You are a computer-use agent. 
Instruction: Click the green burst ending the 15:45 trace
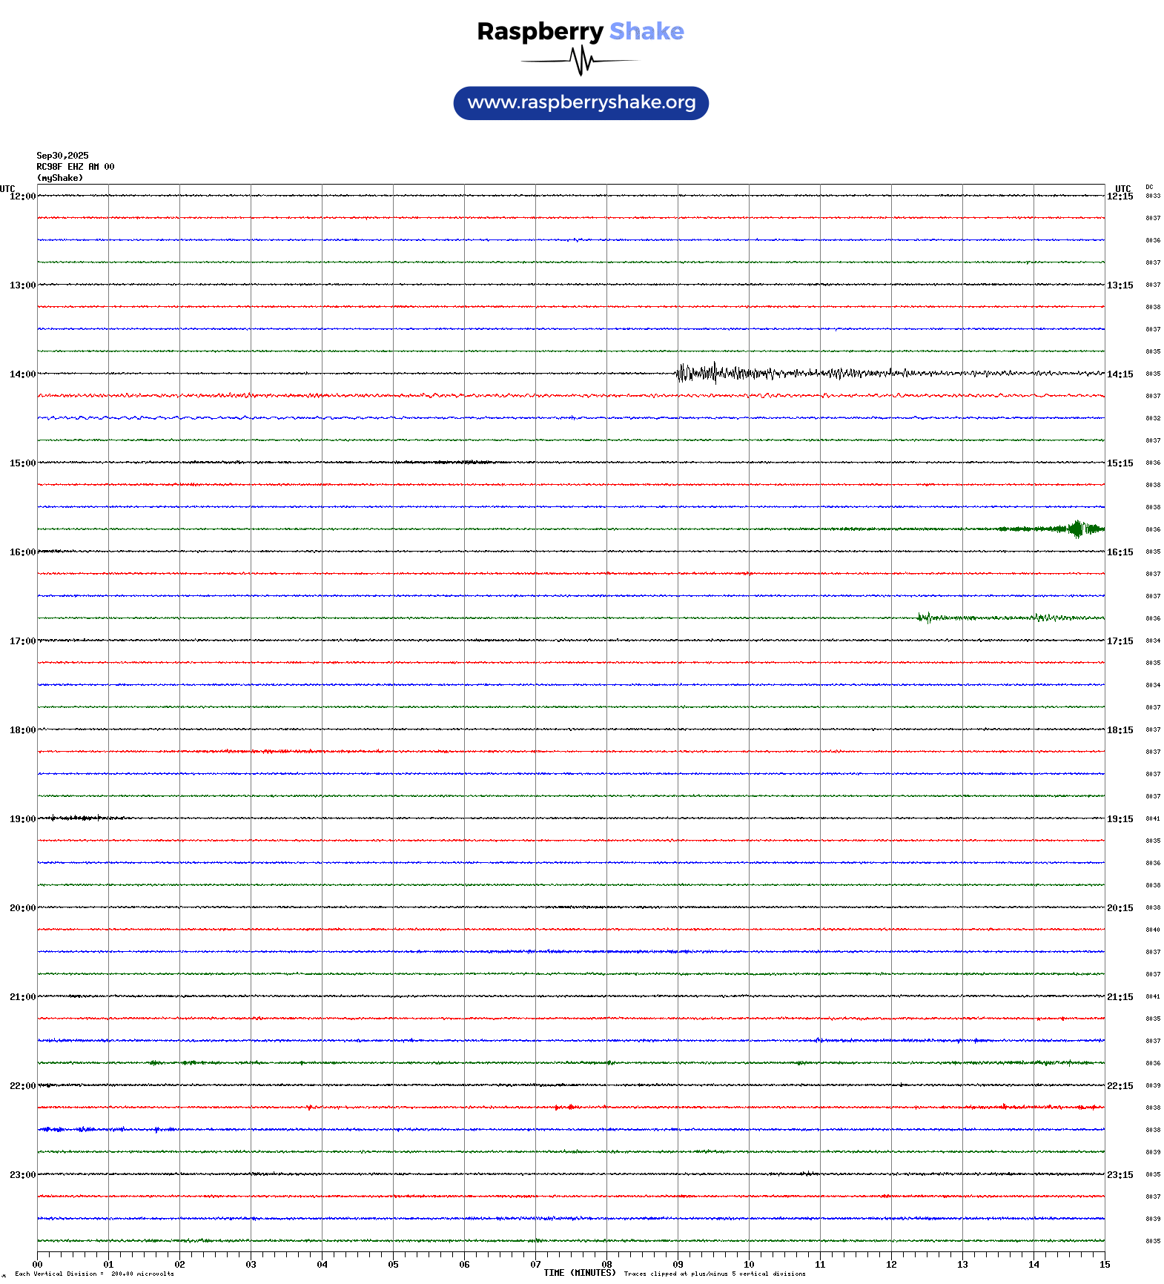[1077, 529]
